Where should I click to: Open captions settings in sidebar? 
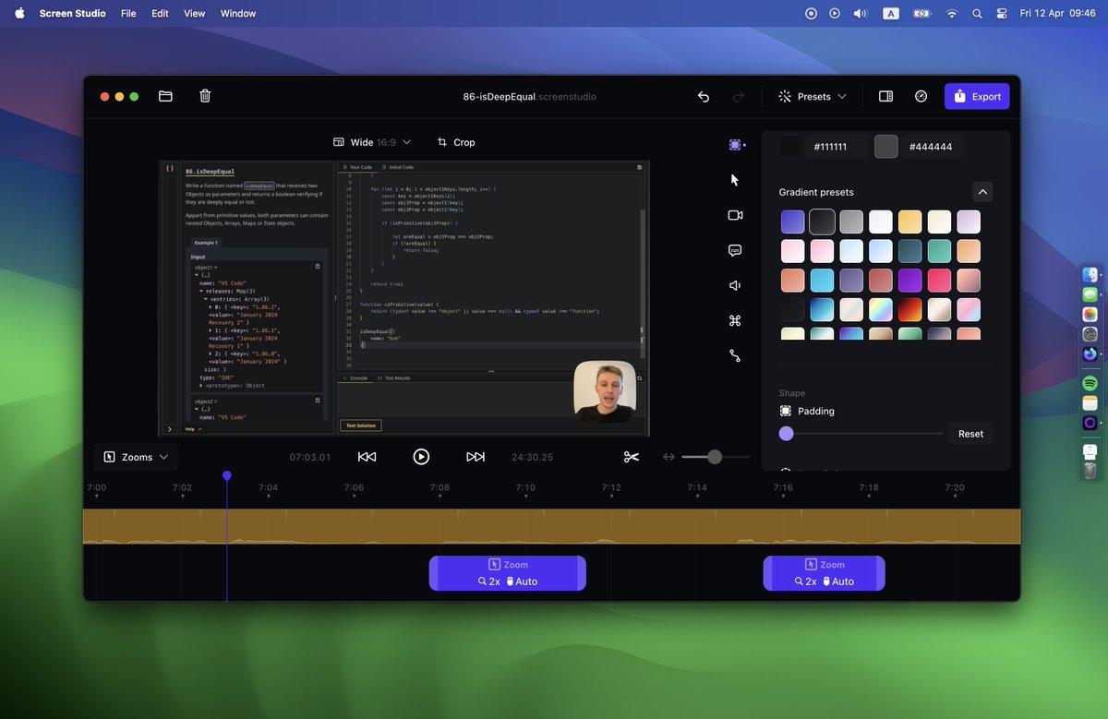click(735, 250)
